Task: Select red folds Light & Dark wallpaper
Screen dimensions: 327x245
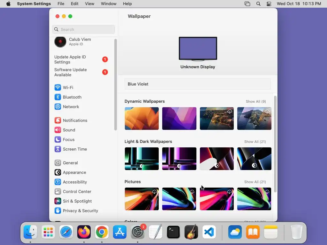Action: [x=217, y=159]
